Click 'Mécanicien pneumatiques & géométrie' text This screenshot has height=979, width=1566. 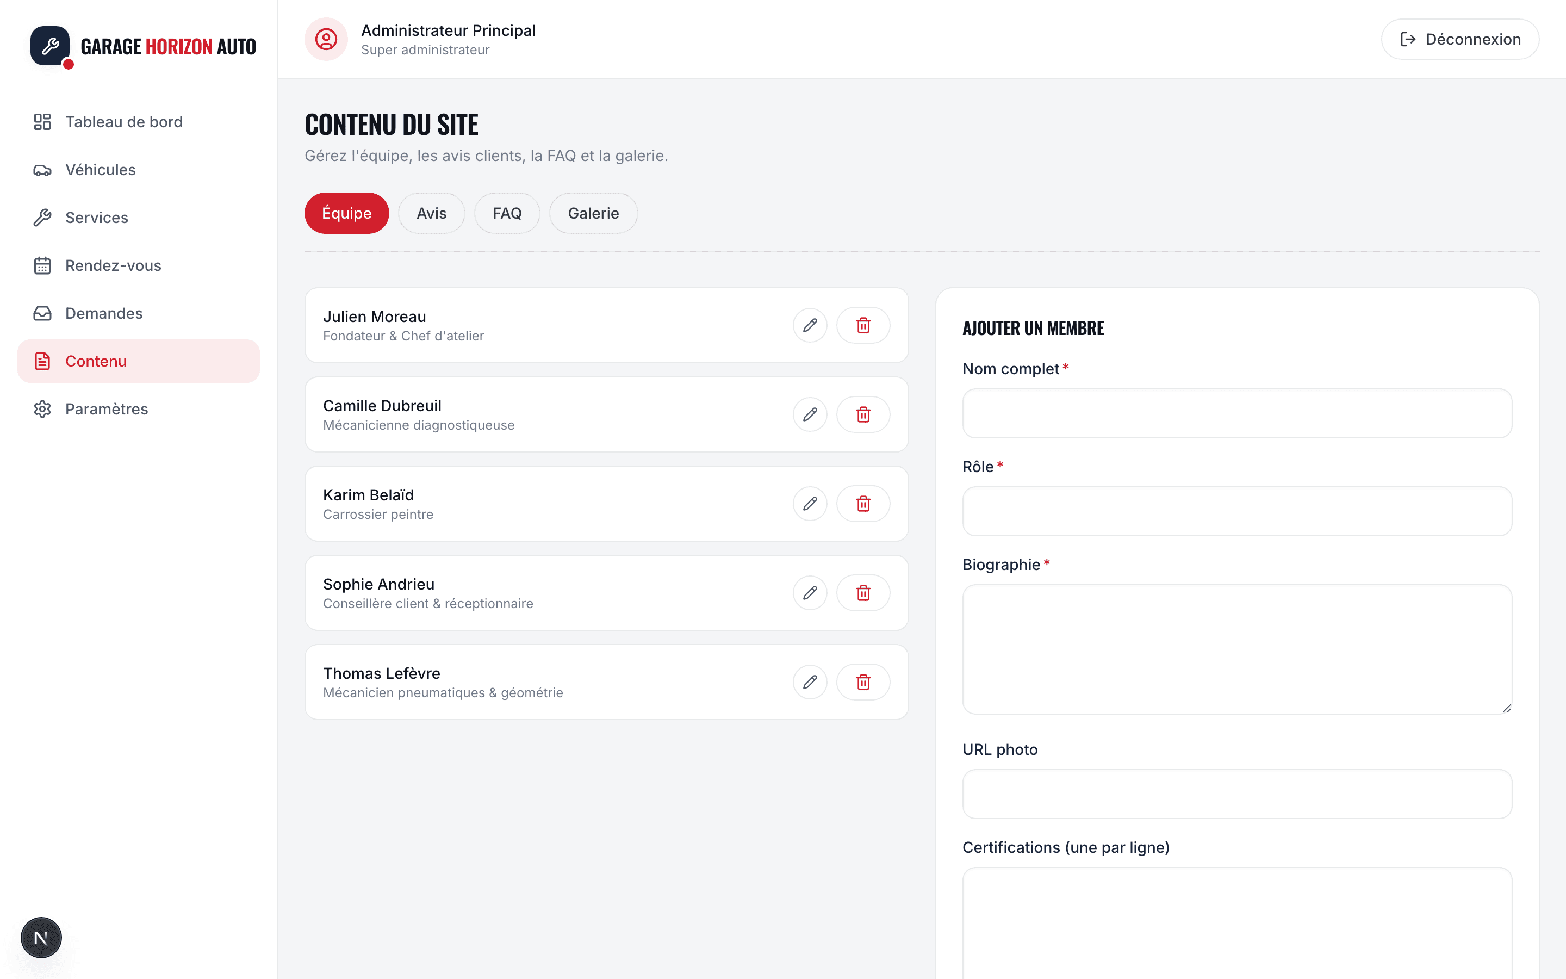(x=443, y=693)
